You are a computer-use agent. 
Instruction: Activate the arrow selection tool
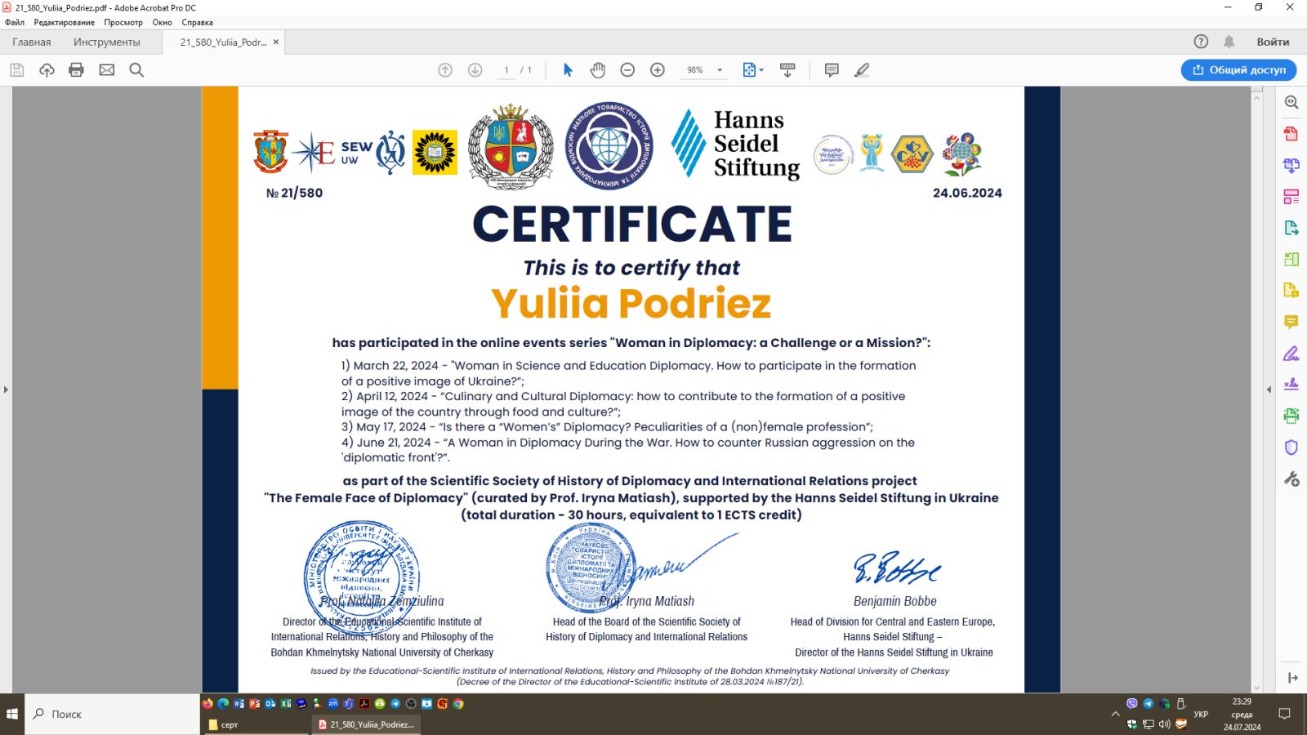point(568,70)
